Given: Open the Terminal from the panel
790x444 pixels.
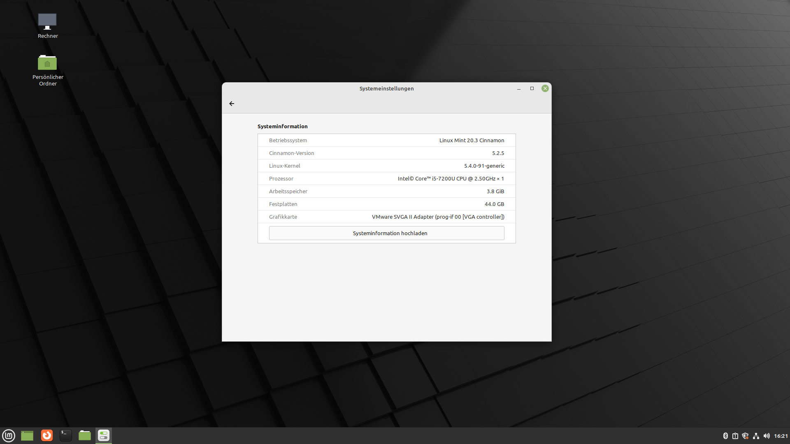Looking at the screenshot, I should 66,435.
